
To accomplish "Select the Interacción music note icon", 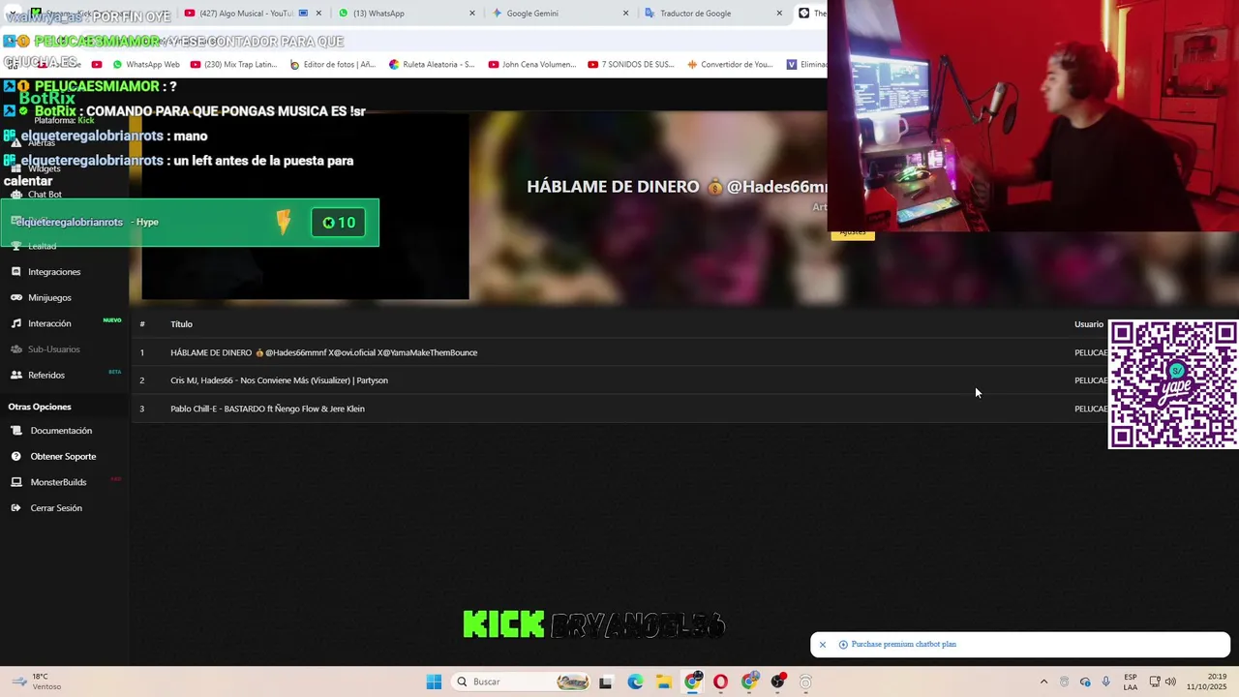I will (16, 323).
